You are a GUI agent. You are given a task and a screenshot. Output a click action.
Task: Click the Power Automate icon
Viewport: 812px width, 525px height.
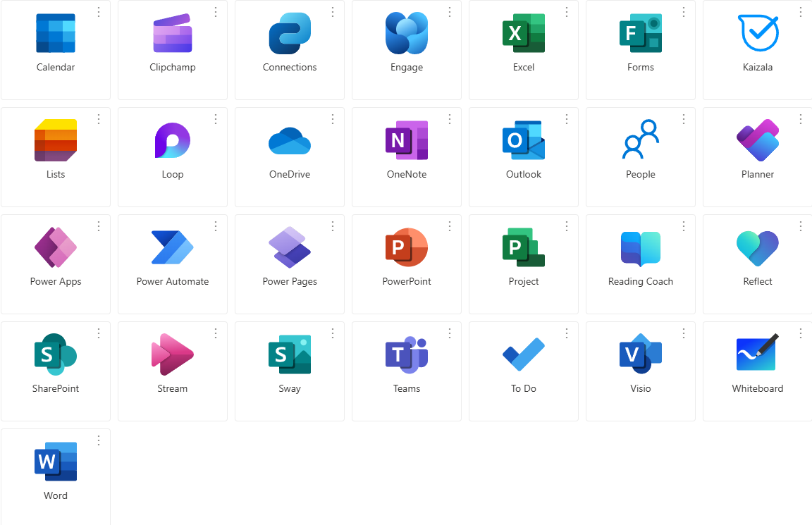(x=173, y=247)
